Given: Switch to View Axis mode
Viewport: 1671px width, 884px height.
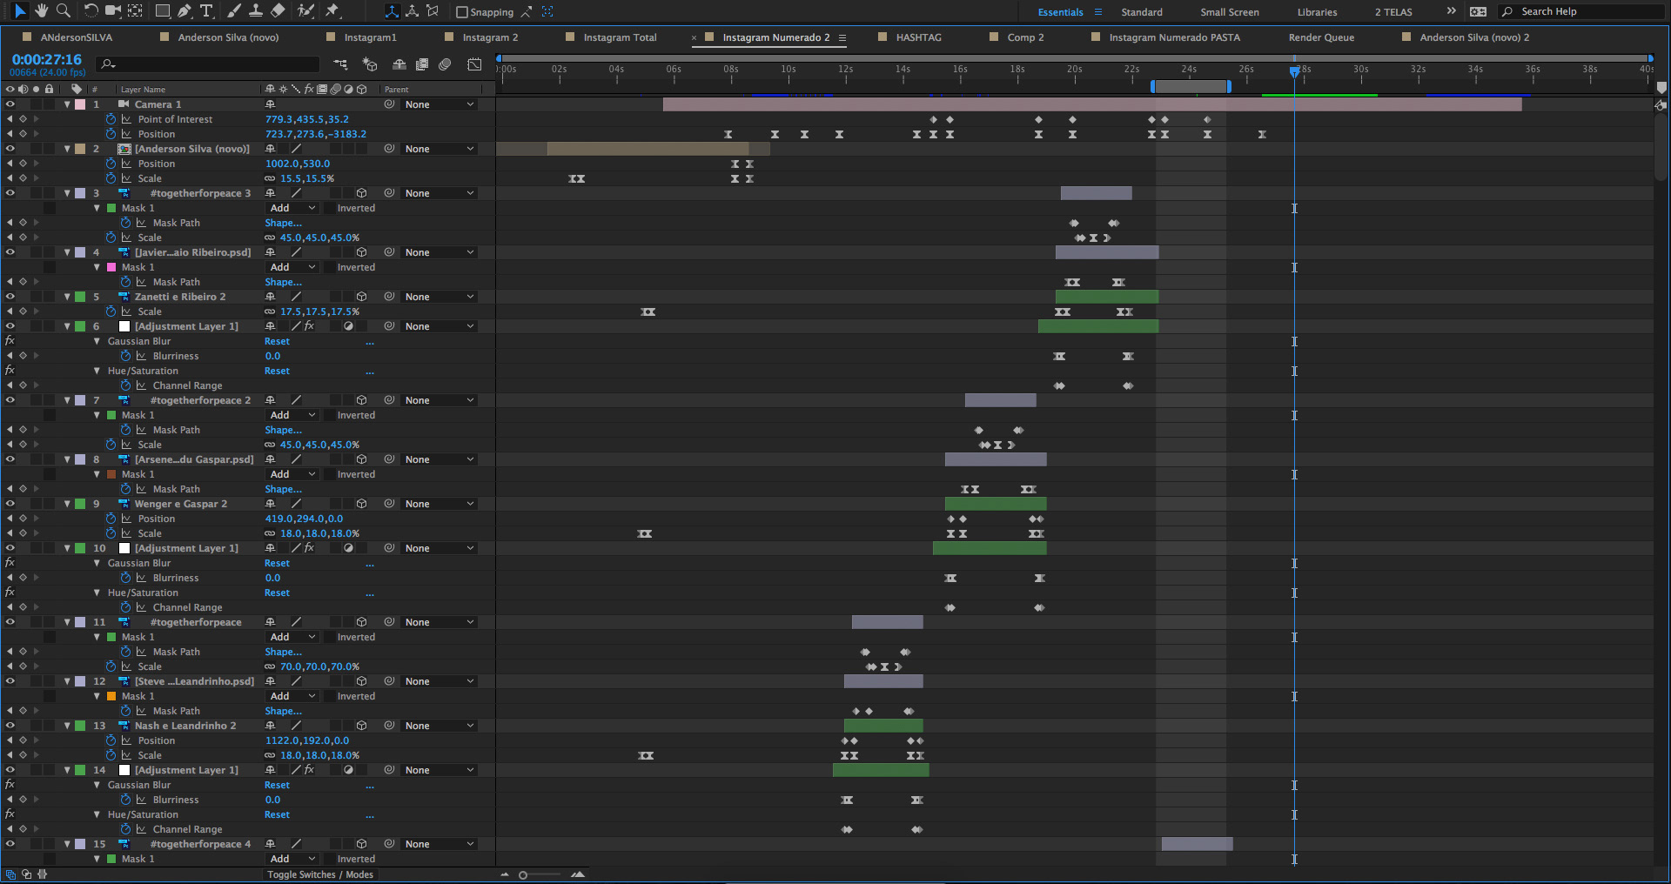Looking at the screenshot, I should pos(433,11).
